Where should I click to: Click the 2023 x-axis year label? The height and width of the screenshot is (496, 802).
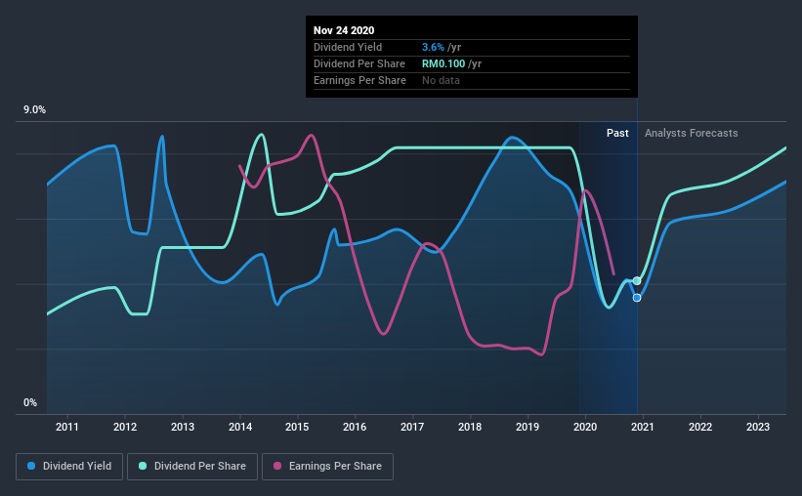[757, 427]
